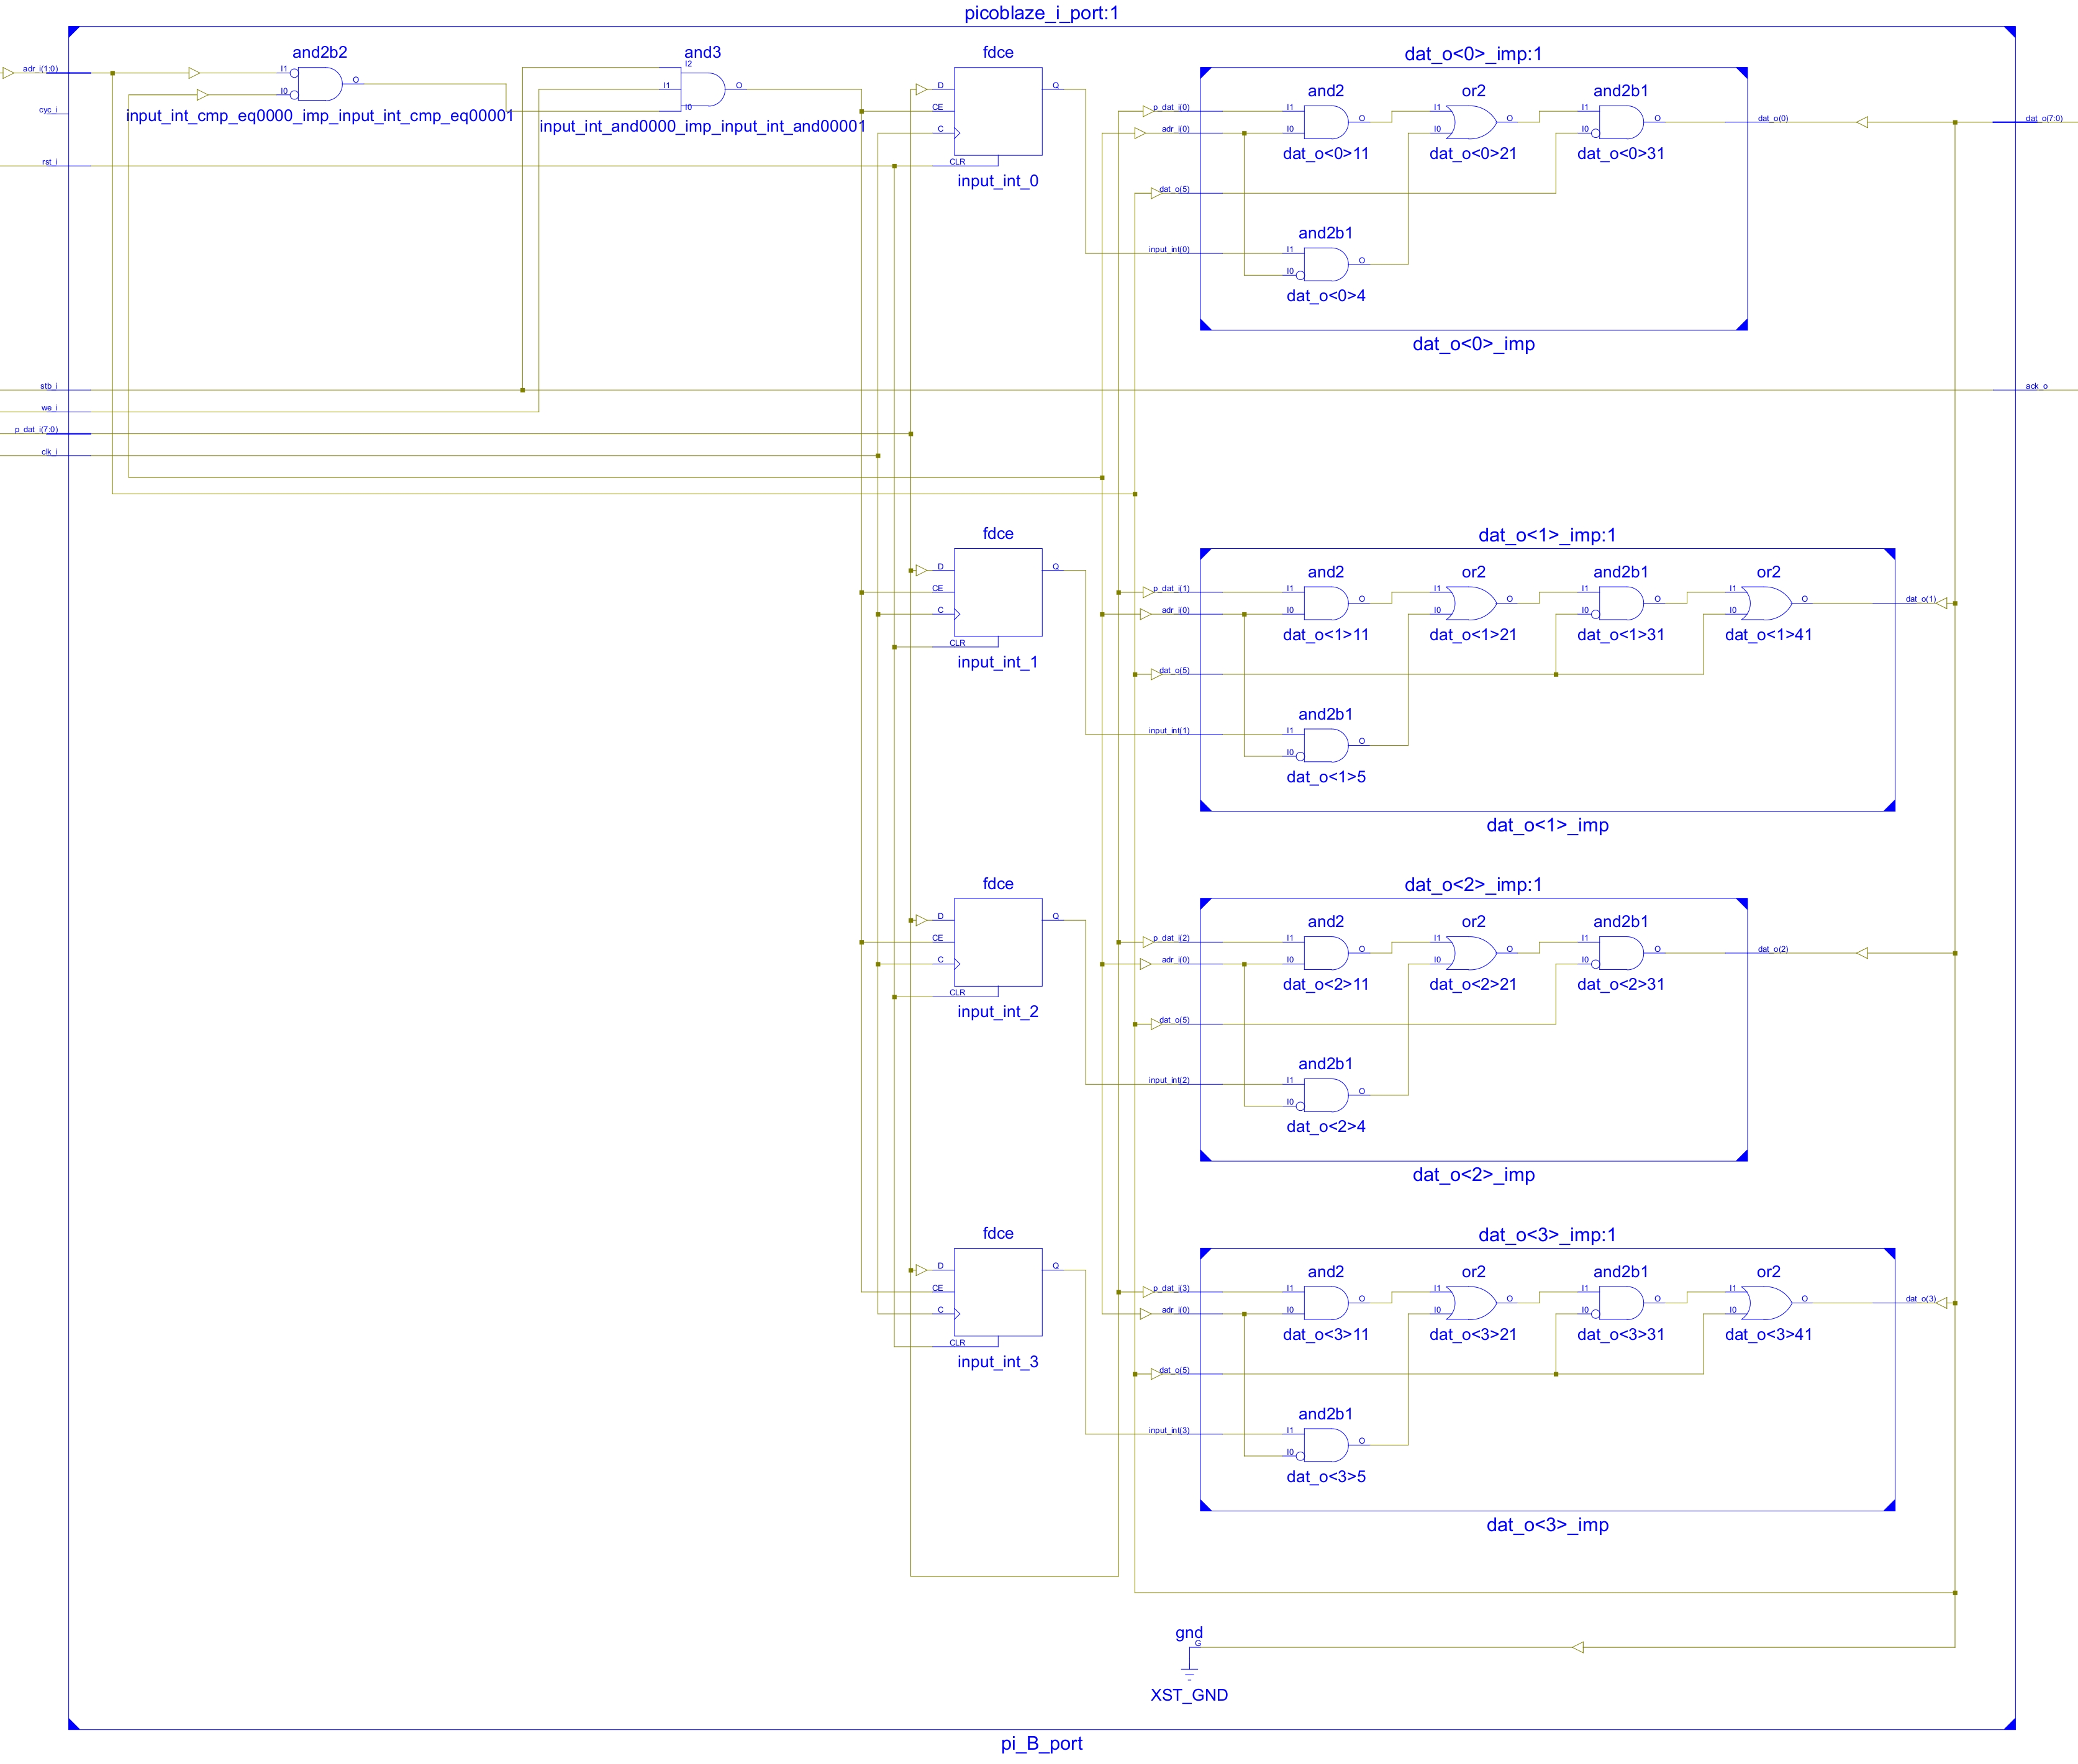Select or2 gate dat_o<1>41
This screenshot has width=2078, height=1764.
click(x=1767, y=603)
